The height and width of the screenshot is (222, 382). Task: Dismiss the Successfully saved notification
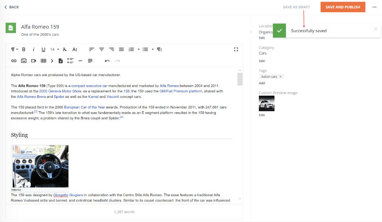tap(376, 29)
